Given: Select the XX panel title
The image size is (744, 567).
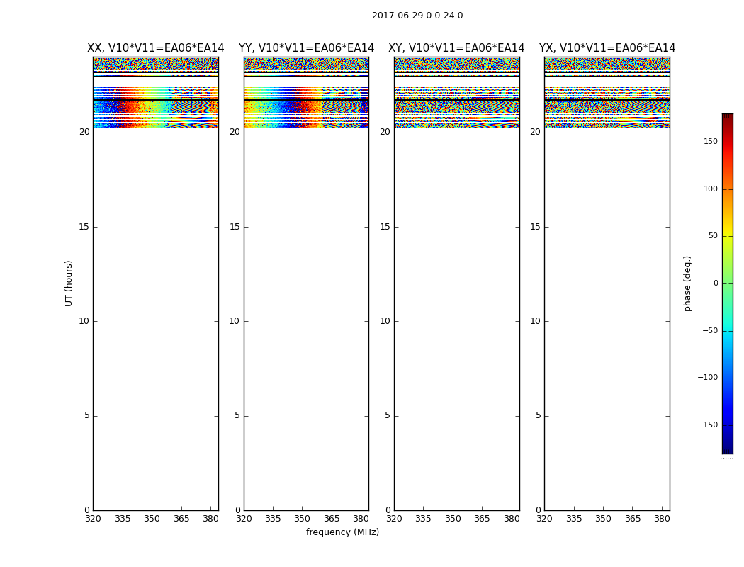Looking at the screenshot, I should 155,48.
